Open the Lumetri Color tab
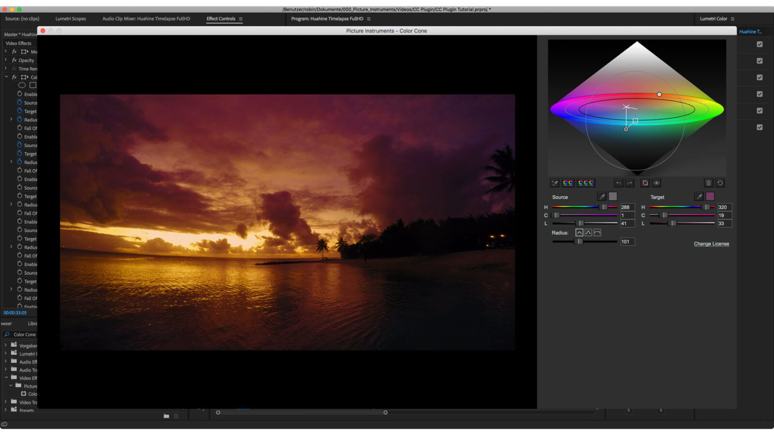The width and height of the screenshot is (774, 435). pyautogui.click(x=714, y=19)
